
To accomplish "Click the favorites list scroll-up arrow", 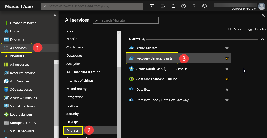I will 57,62.
